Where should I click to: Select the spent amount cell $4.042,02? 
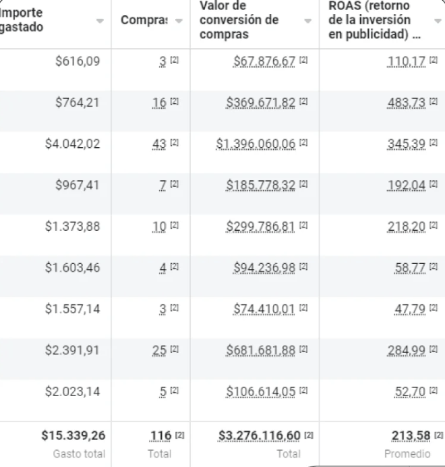(x=72, y=144)
